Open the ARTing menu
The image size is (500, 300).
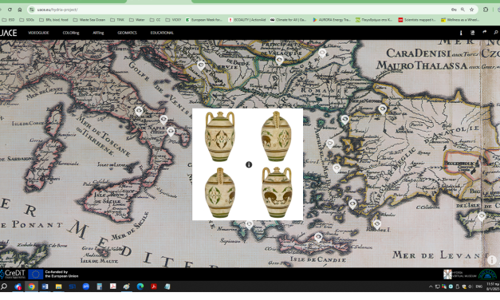coord(98,33)
